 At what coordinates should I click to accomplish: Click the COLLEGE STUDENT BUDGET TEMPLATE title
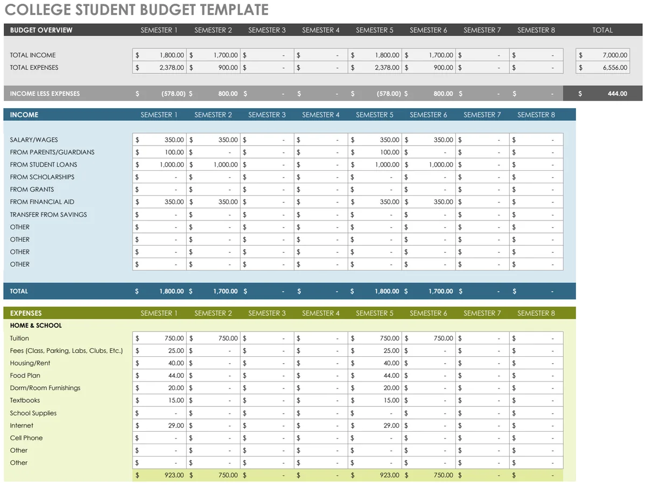(x=137, y=10)
